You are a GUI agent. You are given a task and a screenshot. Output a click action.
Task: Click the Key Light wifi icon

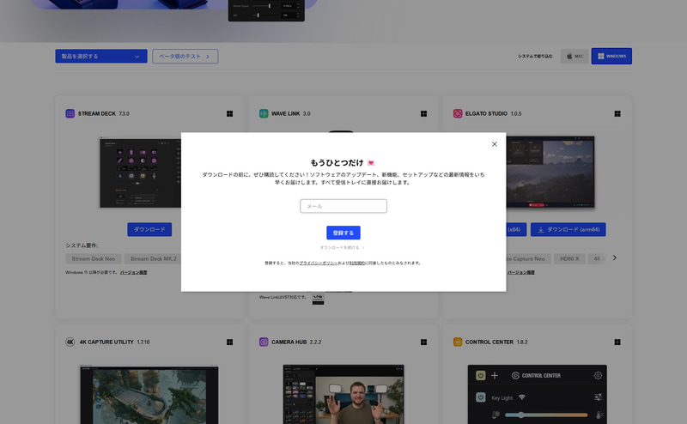pyautogui.click(x=522, y=397)
